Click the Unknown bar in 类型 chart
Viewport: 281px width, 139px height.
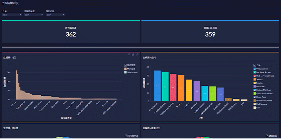tap(17, 85)
